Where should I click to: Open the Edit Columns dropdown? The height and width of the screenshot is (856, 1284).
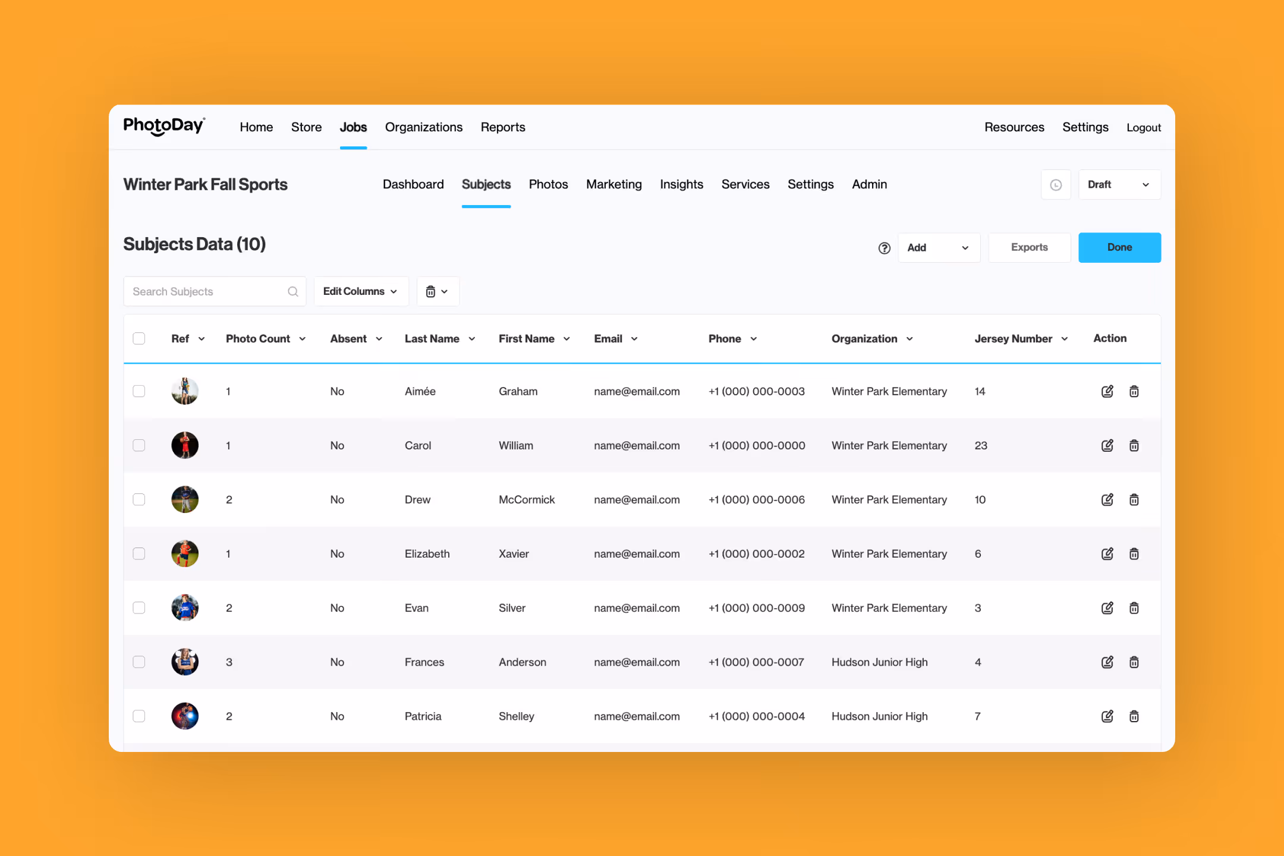(360, 291)
